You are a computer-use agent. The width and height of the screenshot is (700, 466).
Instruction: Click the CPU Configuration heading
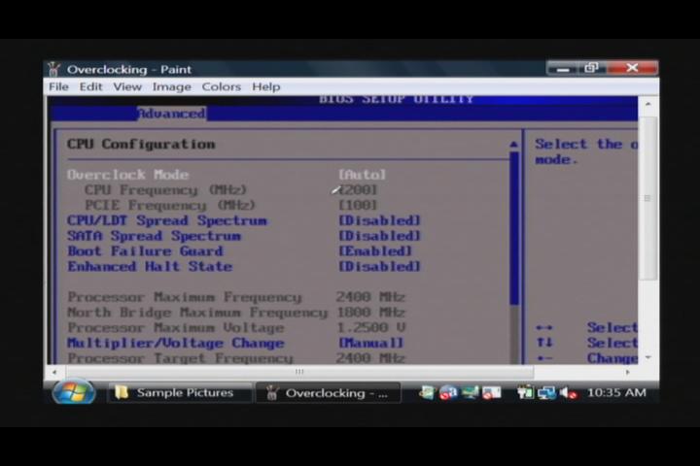141,144
